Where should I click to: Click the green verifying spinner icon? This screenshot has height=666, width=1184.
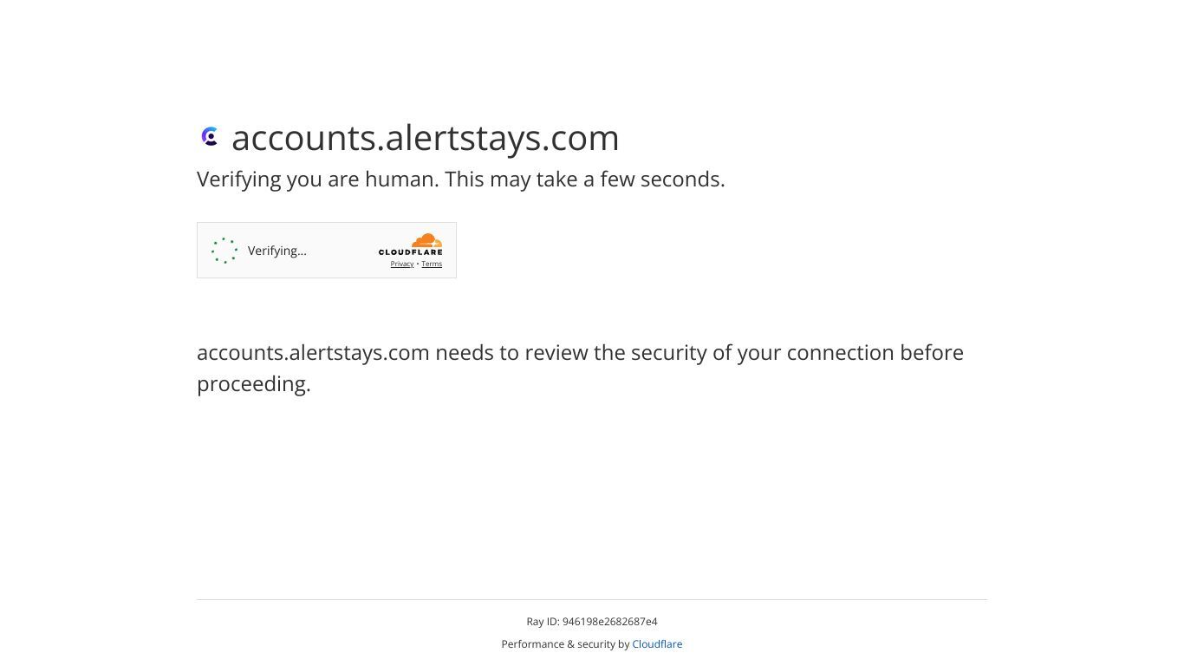pyautogui.click(x=224, y=251)
